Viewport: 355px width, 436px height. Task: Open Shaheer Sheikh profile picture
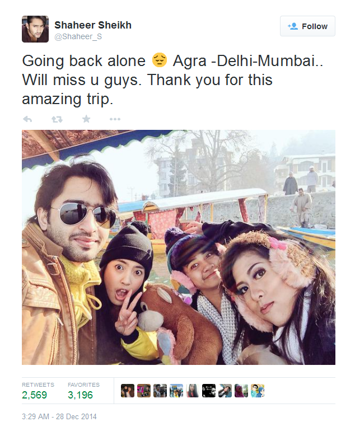pos(35,29)
